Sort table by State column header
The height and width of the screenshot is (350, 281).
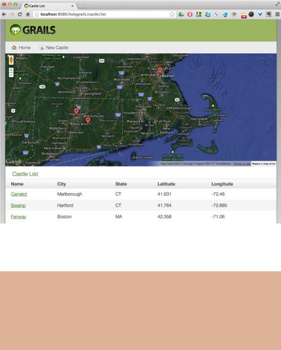(121, 184)
